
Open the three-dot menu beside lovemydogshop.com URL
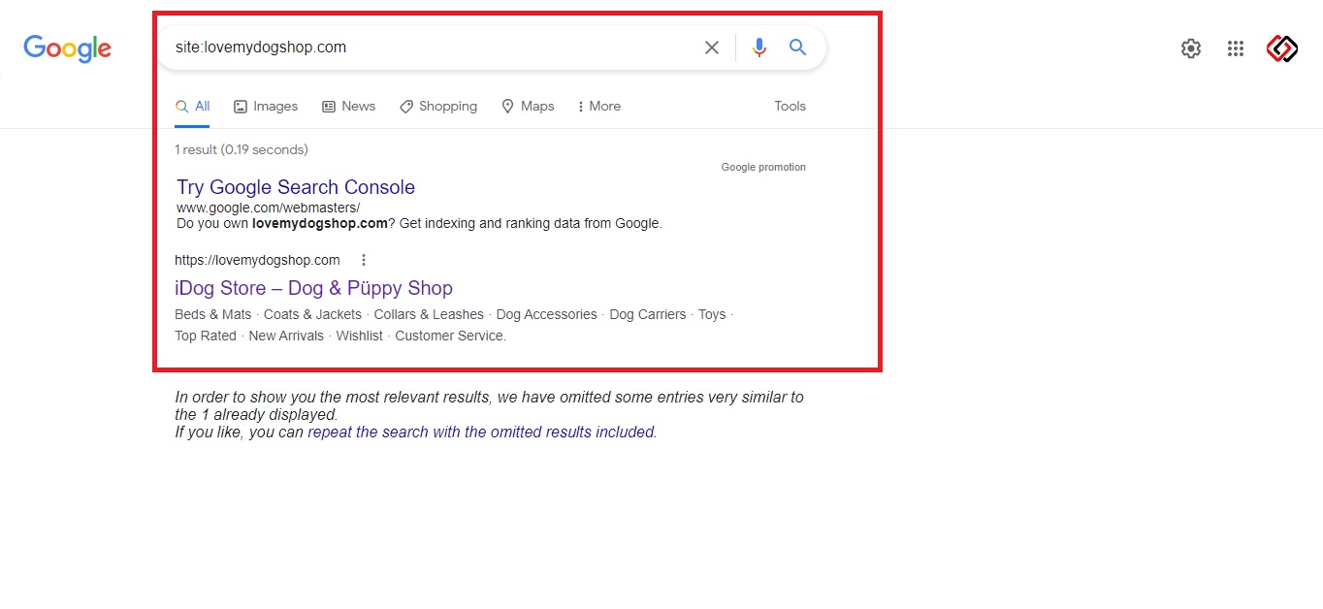[x=364, y=260]
